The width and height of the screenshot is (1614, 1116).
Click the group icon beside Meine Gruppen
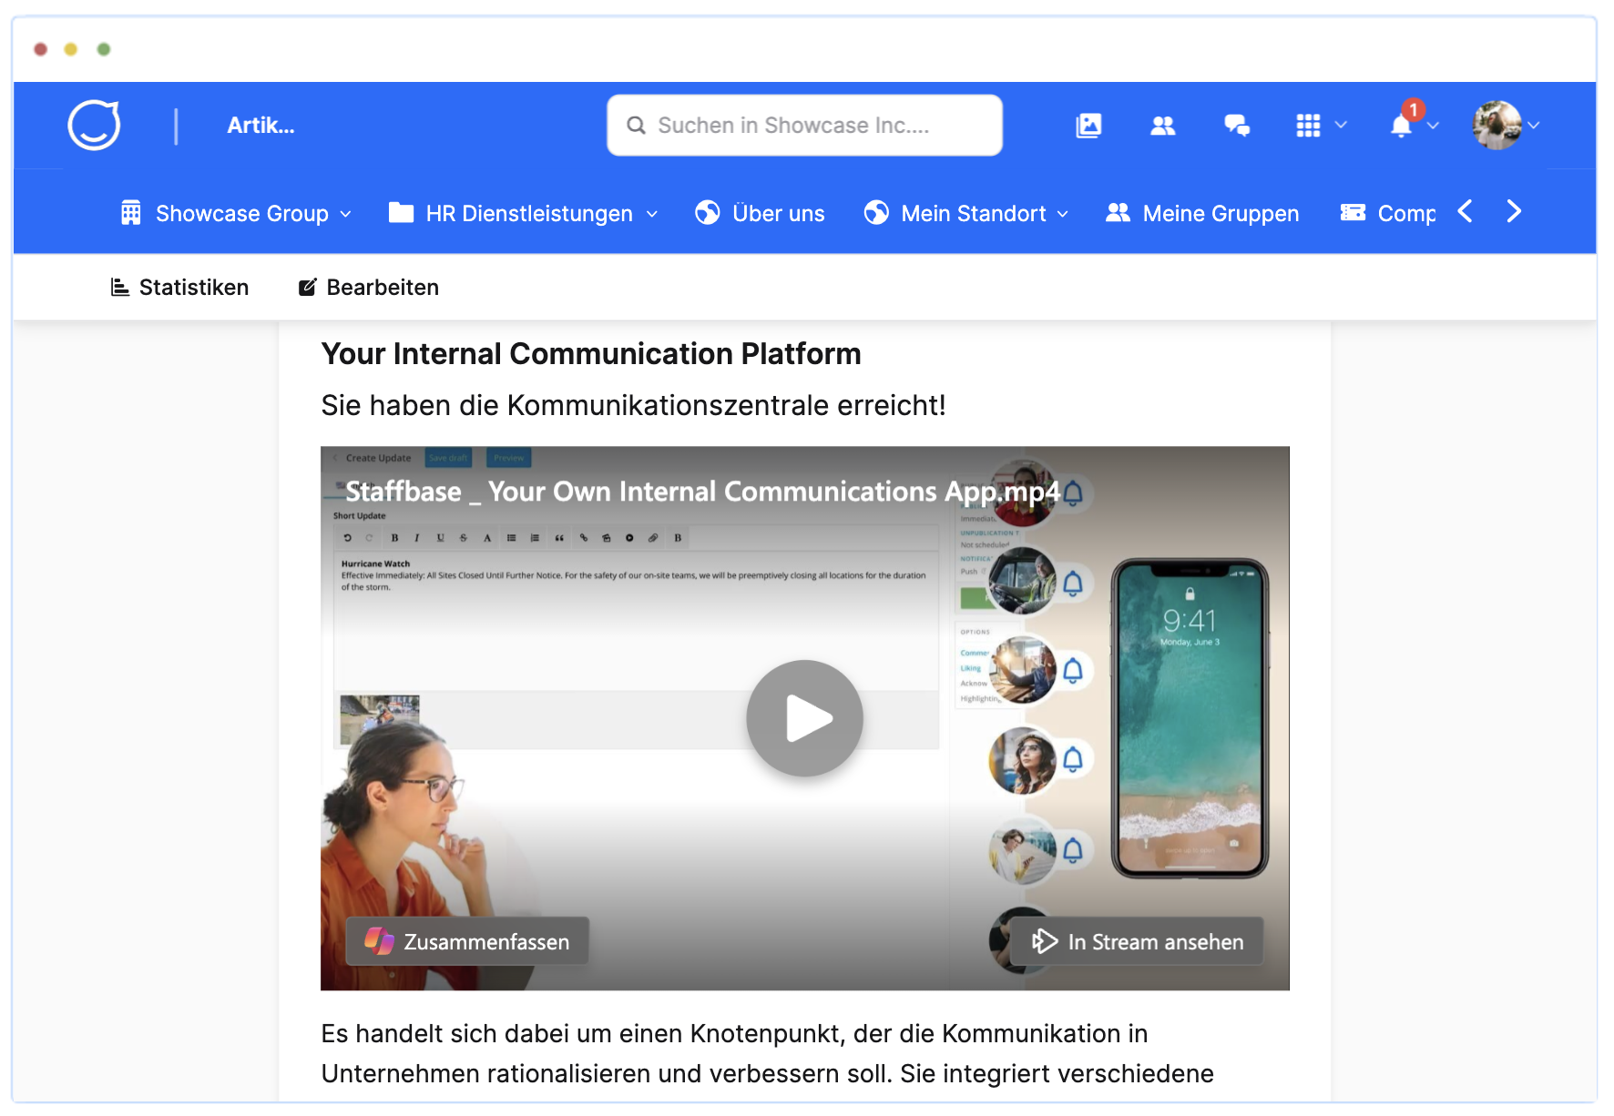point(1118,212)
